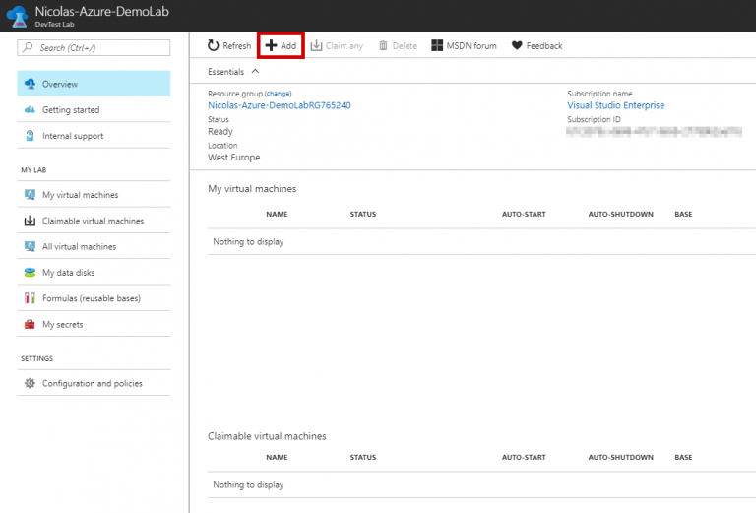
Task: Click the My secrets toolbox icon
Action: [30, 324]
